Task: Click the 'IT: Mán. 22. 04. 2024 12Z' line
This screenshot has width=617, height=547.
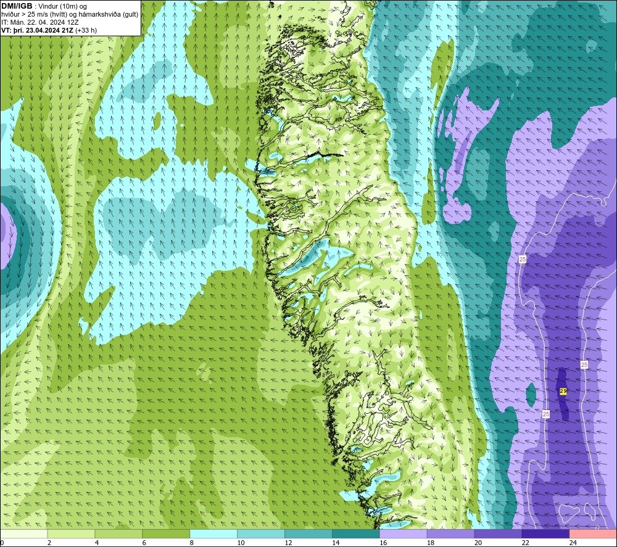Action: coord(39,22)
